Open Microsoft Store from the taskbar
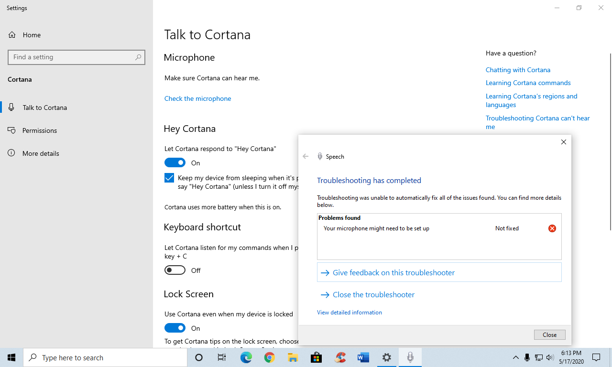Screen dimensions: 612x367 [x=317, y=357]
